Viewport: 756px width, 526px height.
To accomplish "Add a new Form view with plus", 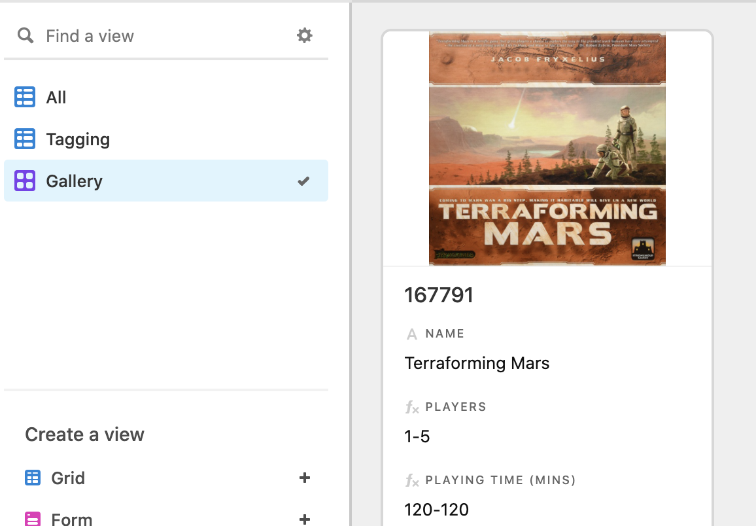I will (304, 519).
